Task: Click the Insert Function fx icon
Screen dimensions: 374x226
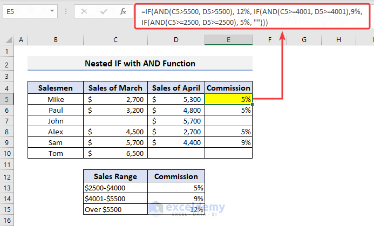Action: pyautogui.click(x=123, y=11)
